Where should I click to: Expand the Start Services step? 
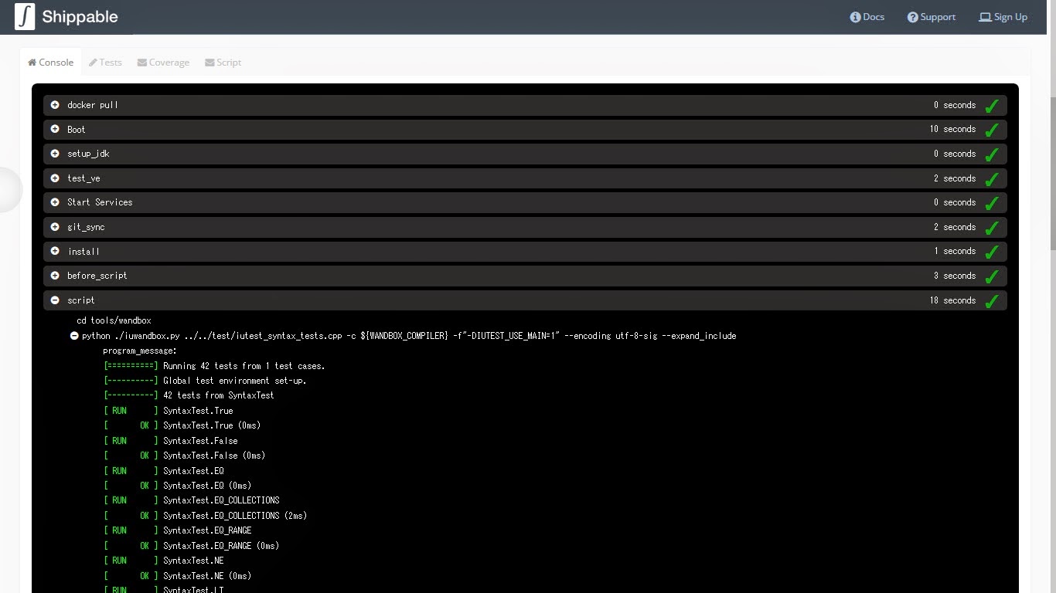pyautogui.click(x=54, y=202)
